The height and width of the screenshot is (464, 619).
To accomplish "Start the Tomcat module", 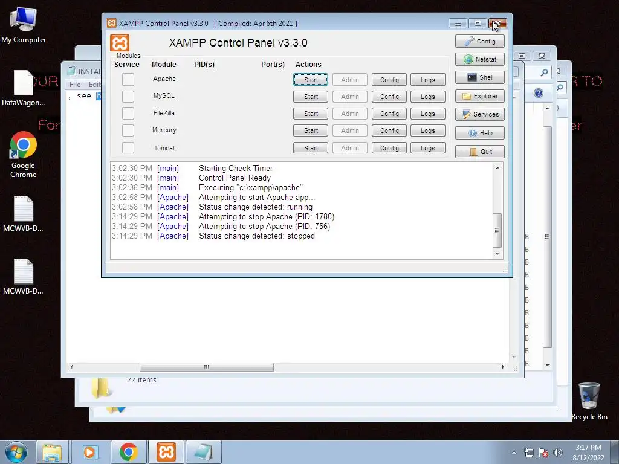I will (x=311, y=148).
